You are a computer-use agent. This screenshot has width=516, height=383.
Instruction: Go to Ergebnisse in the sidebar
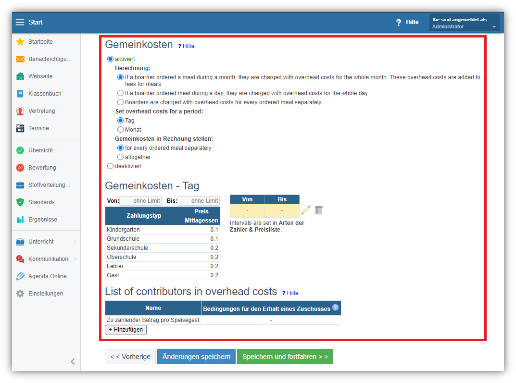coord(42,220)
